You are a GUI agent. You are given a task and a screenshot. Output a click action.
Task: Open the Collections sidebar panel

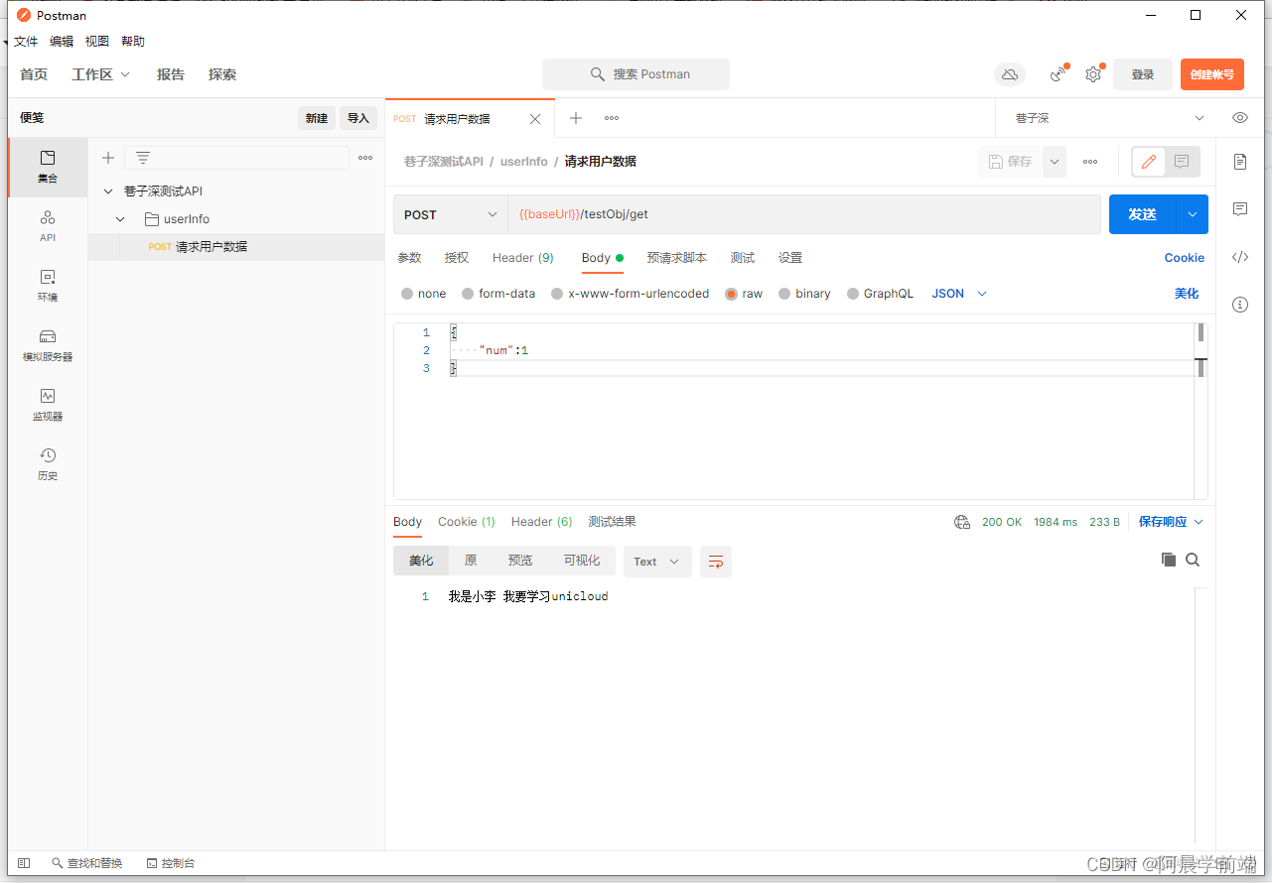click(x=48, y=167)
